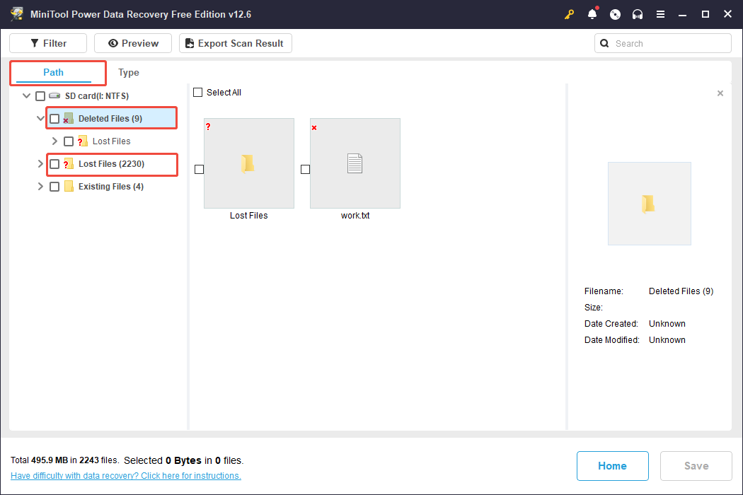Select the Path tab

pyautogui.click(x=54, y=72)
